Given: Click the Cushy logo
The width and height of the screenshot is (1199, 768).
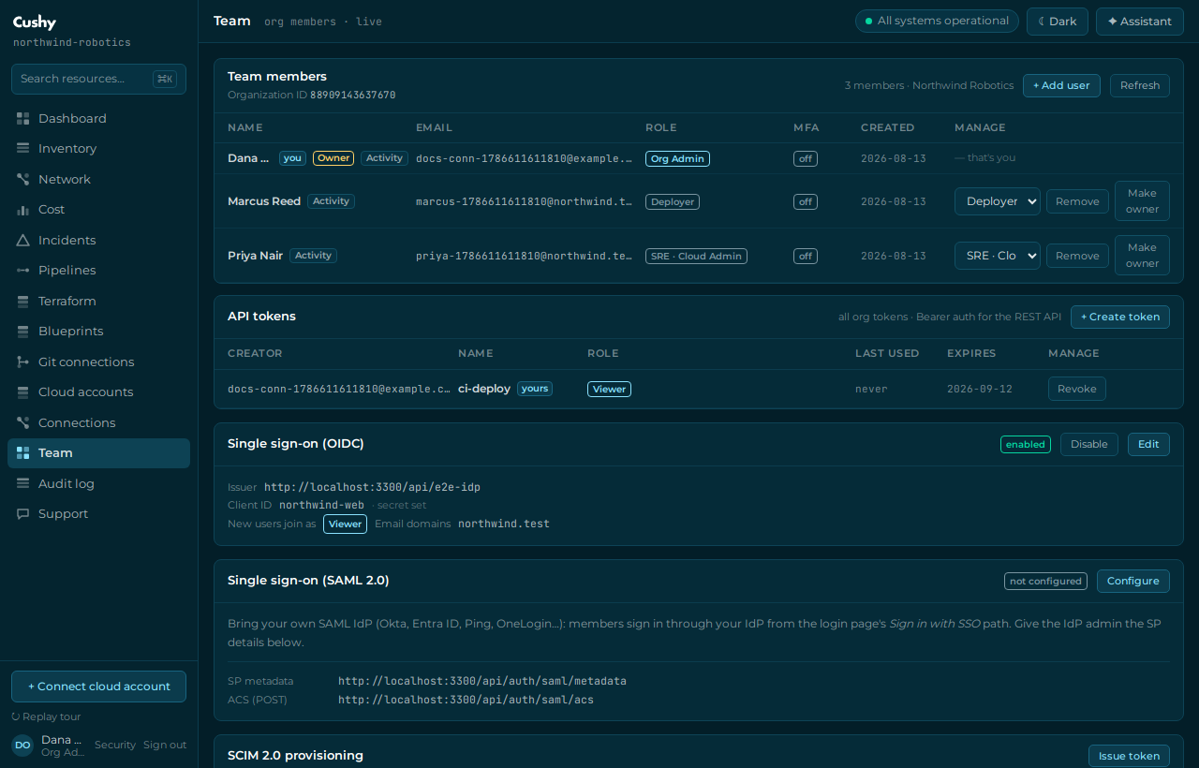Looking at the screenshot, I should tap(35, 22).
